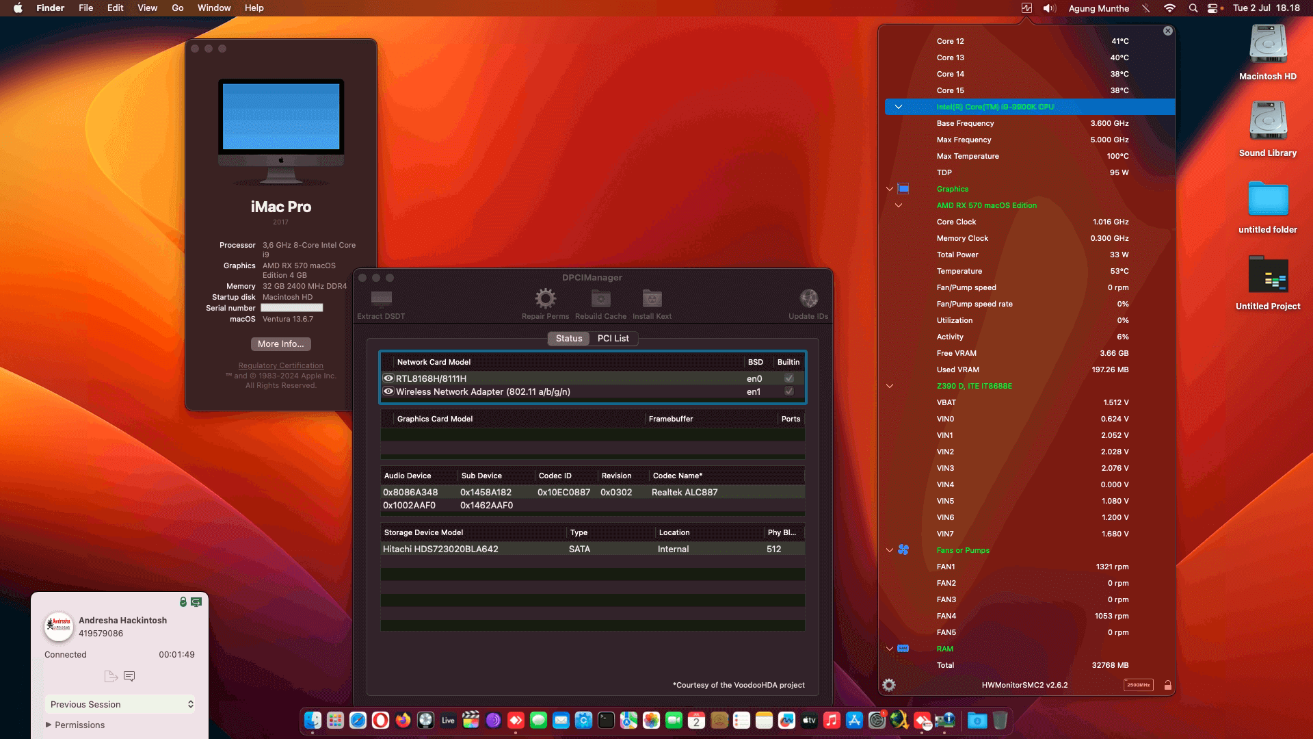Collapse the Z390 D, ITE IT8688E group

pos(890,386)
